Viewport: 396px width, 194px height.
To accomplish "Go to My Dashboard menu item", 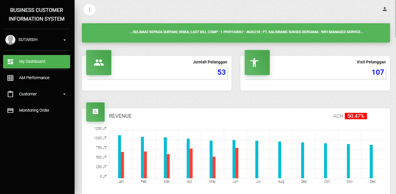I will pos(32,61).
